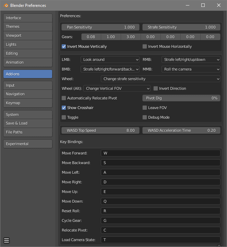The height and width of the screenshot is (247, 227).
Task: Enable Invert Mouse Horizontally checkbox
Action: pos(145,46)
